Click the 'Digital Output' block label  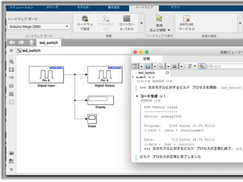[x=105, y=86]
